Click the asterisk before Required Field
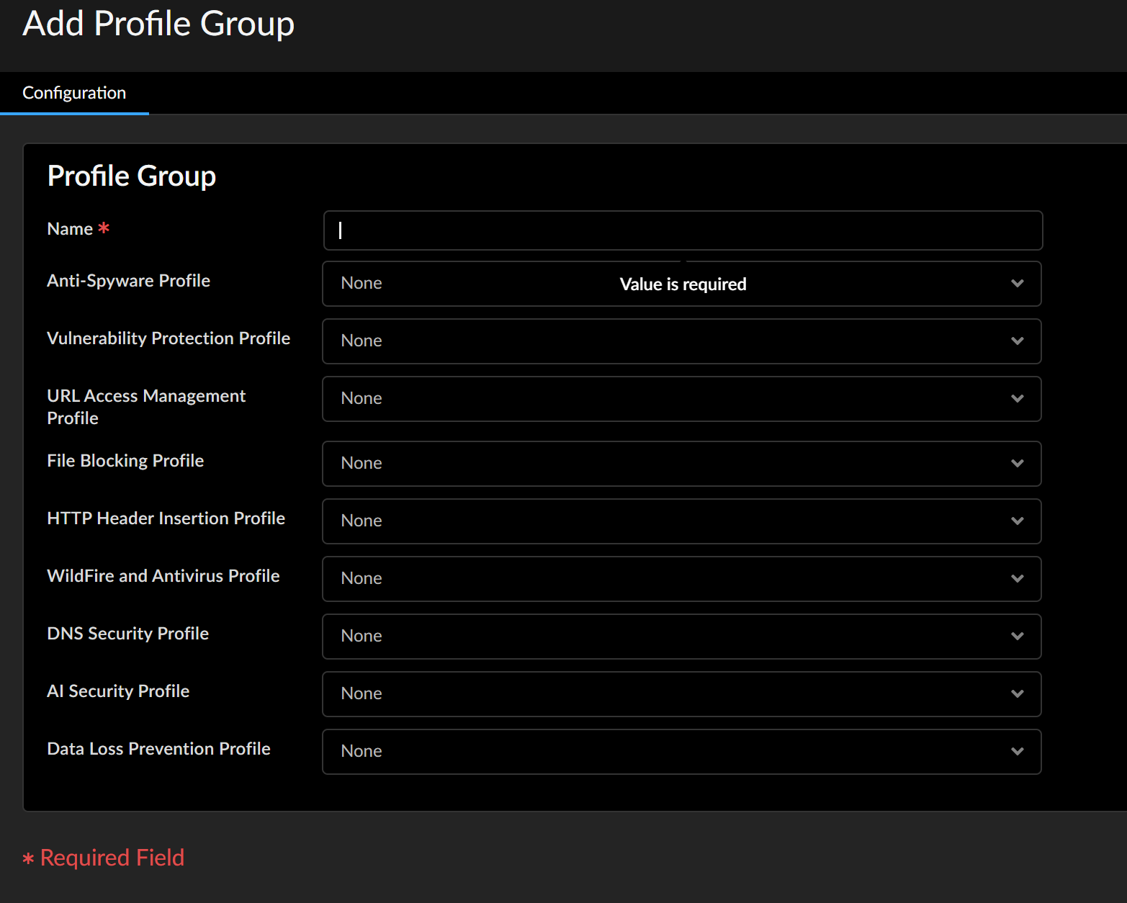The width and height of the screenshot is (1127, 903). click(x=28, y=859)
